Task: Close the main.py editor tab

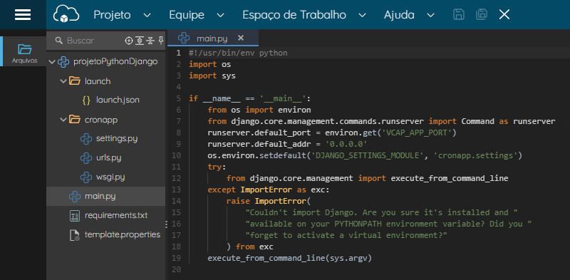Action: [x=240, y=38]
